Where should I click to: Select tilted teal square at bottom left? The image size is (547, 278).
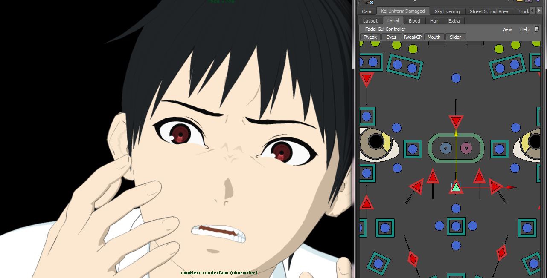[378, 264]
